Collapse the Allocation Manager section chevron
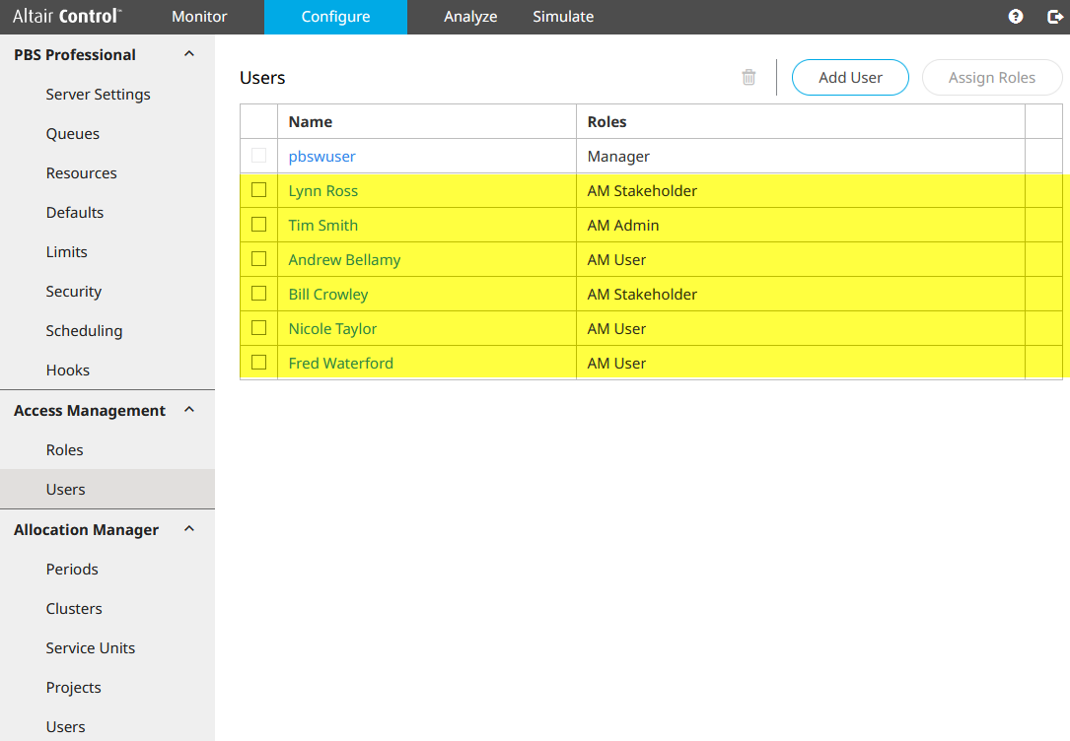This screenshot has width=1070, height=741. pos(189,529)
